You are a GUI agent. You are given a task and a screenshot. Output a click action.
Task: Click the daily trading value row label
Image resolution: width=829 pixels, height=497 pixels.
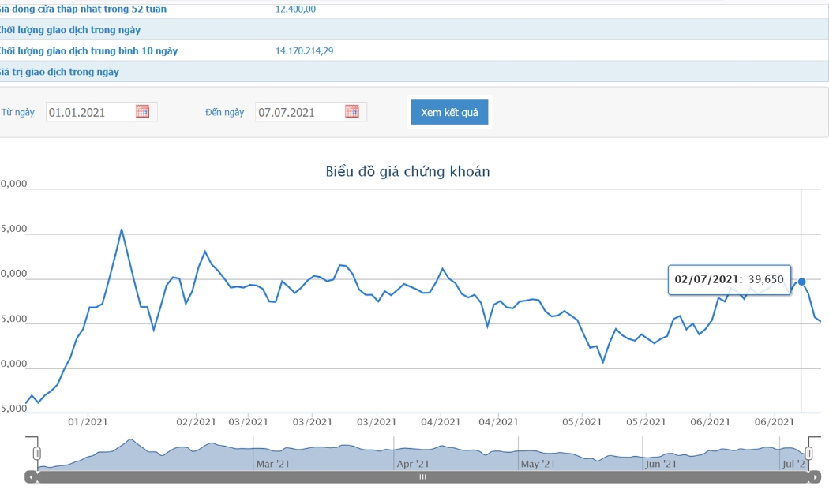[58, 73]
